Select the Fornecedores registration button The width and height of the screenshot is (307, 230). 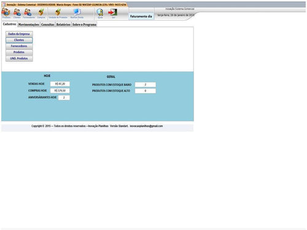point(19,46)
